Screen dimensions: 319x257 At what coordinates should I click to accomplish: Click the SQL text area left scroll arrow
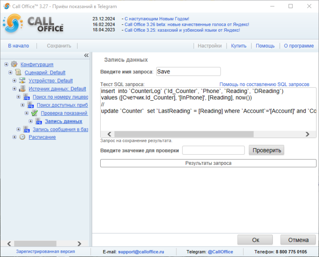click(110, 134)
